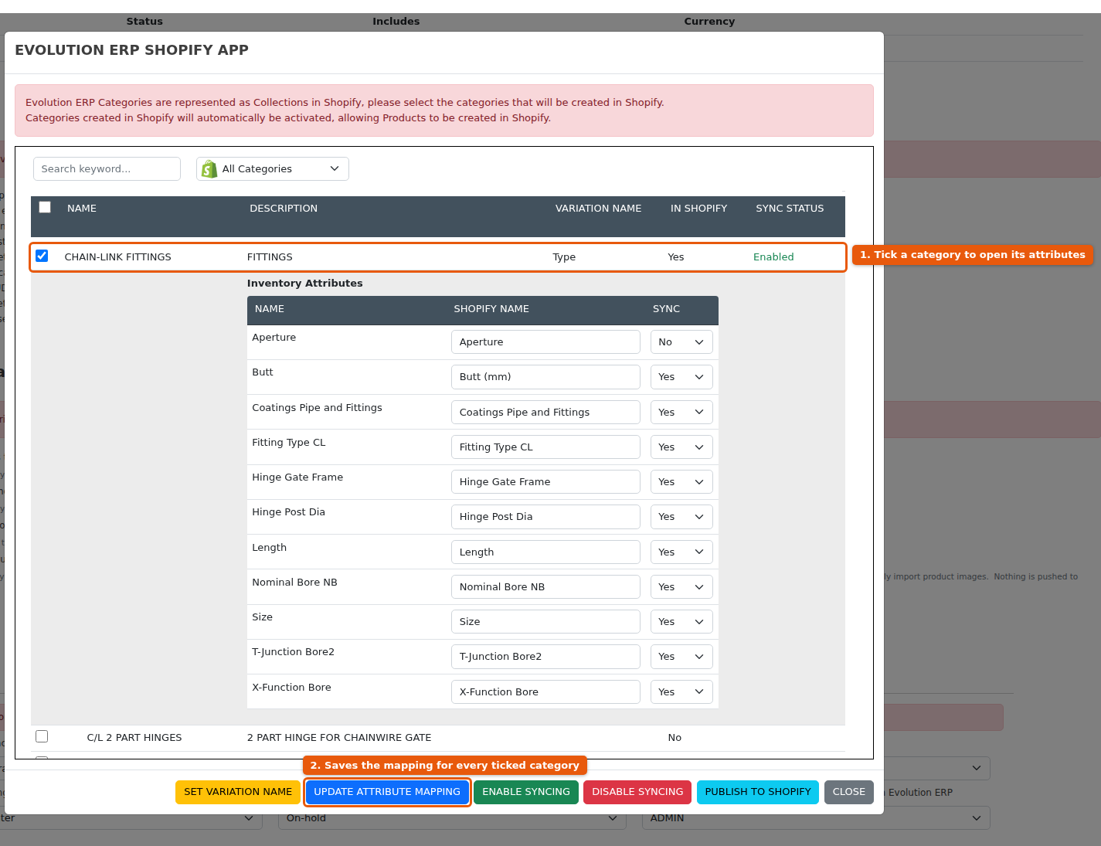This screenshot has width=1101, height=846.
Task: Tick the C/L 2 PART HINGES checkbox
Action: (x=42, y=736)
